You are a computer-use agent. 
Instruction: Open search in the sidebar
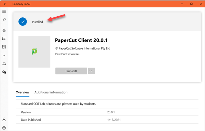(x=4, y=20)
